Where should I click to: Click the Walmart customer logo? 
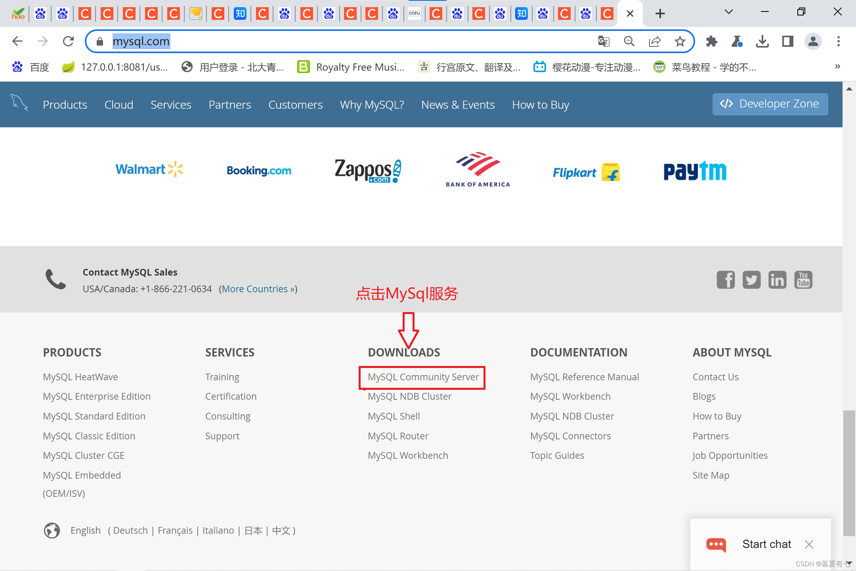(149, 169)
